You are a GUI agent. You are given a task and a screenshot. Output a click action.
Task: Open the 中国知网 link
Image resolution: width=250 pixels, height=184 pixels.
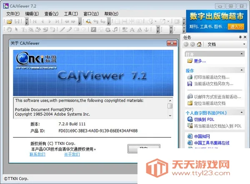point(202,137)
